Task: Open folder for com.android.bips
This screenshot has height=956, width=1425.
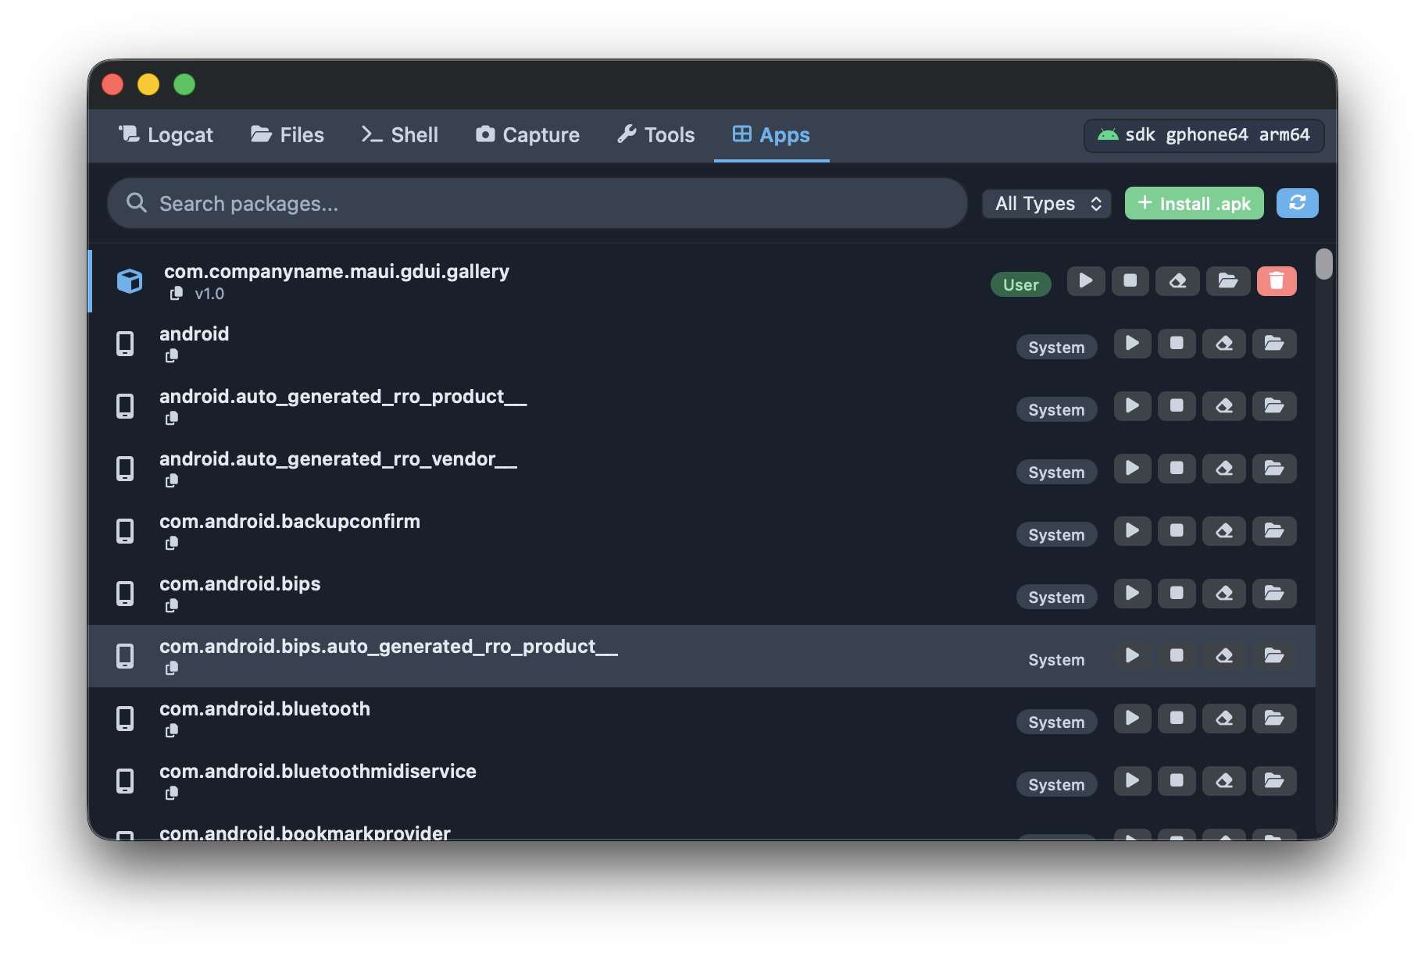Action: click(x=1274, y=594)
